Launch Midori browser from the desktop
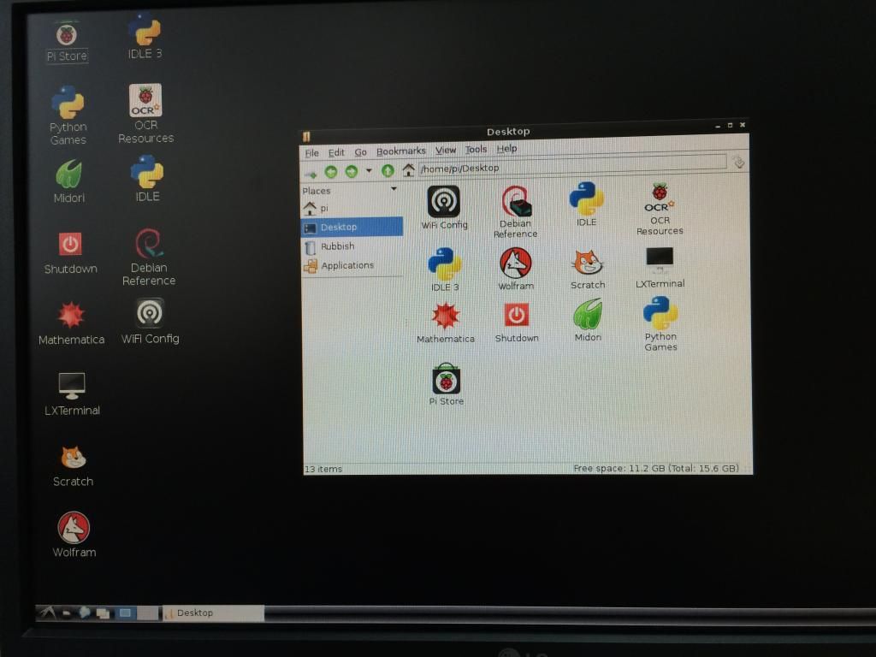Screen dimensions: 876x657 pyautogui.click(x=68, y=181)
